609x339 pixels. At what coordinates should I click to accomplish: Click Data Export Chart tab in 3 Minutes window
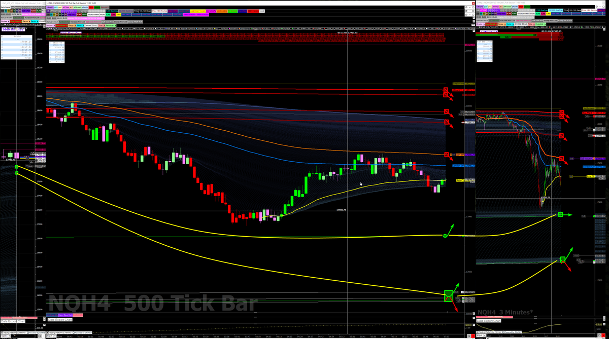[x=489, y=320]
